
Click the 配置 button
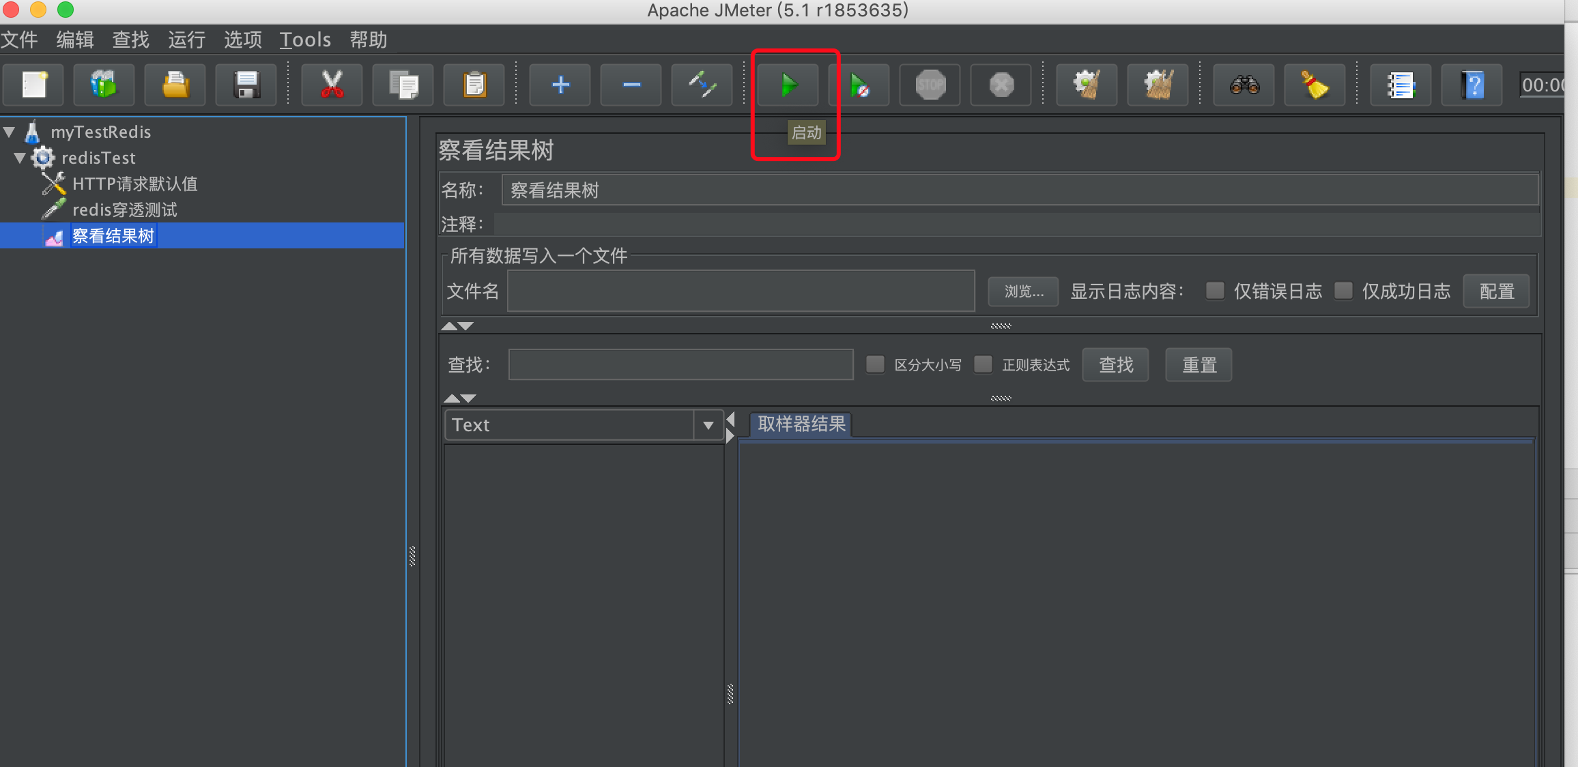pos(1496,291)
